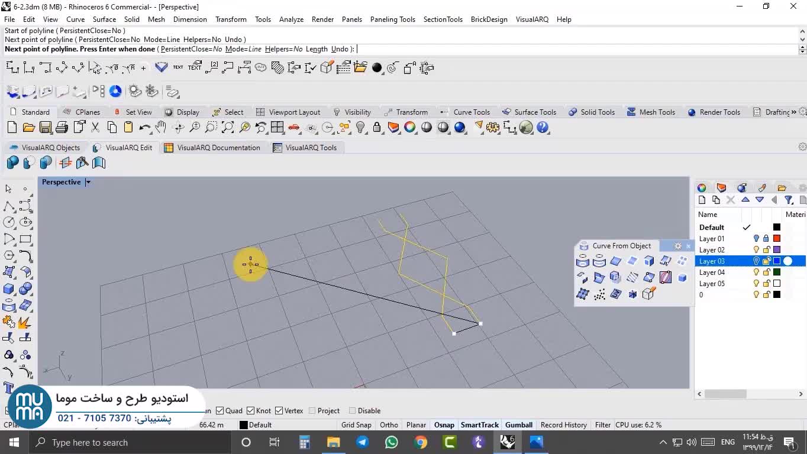Toggle visibility bulb for Layer 02
Screen dimensions: 807x454
pos(756,250)
